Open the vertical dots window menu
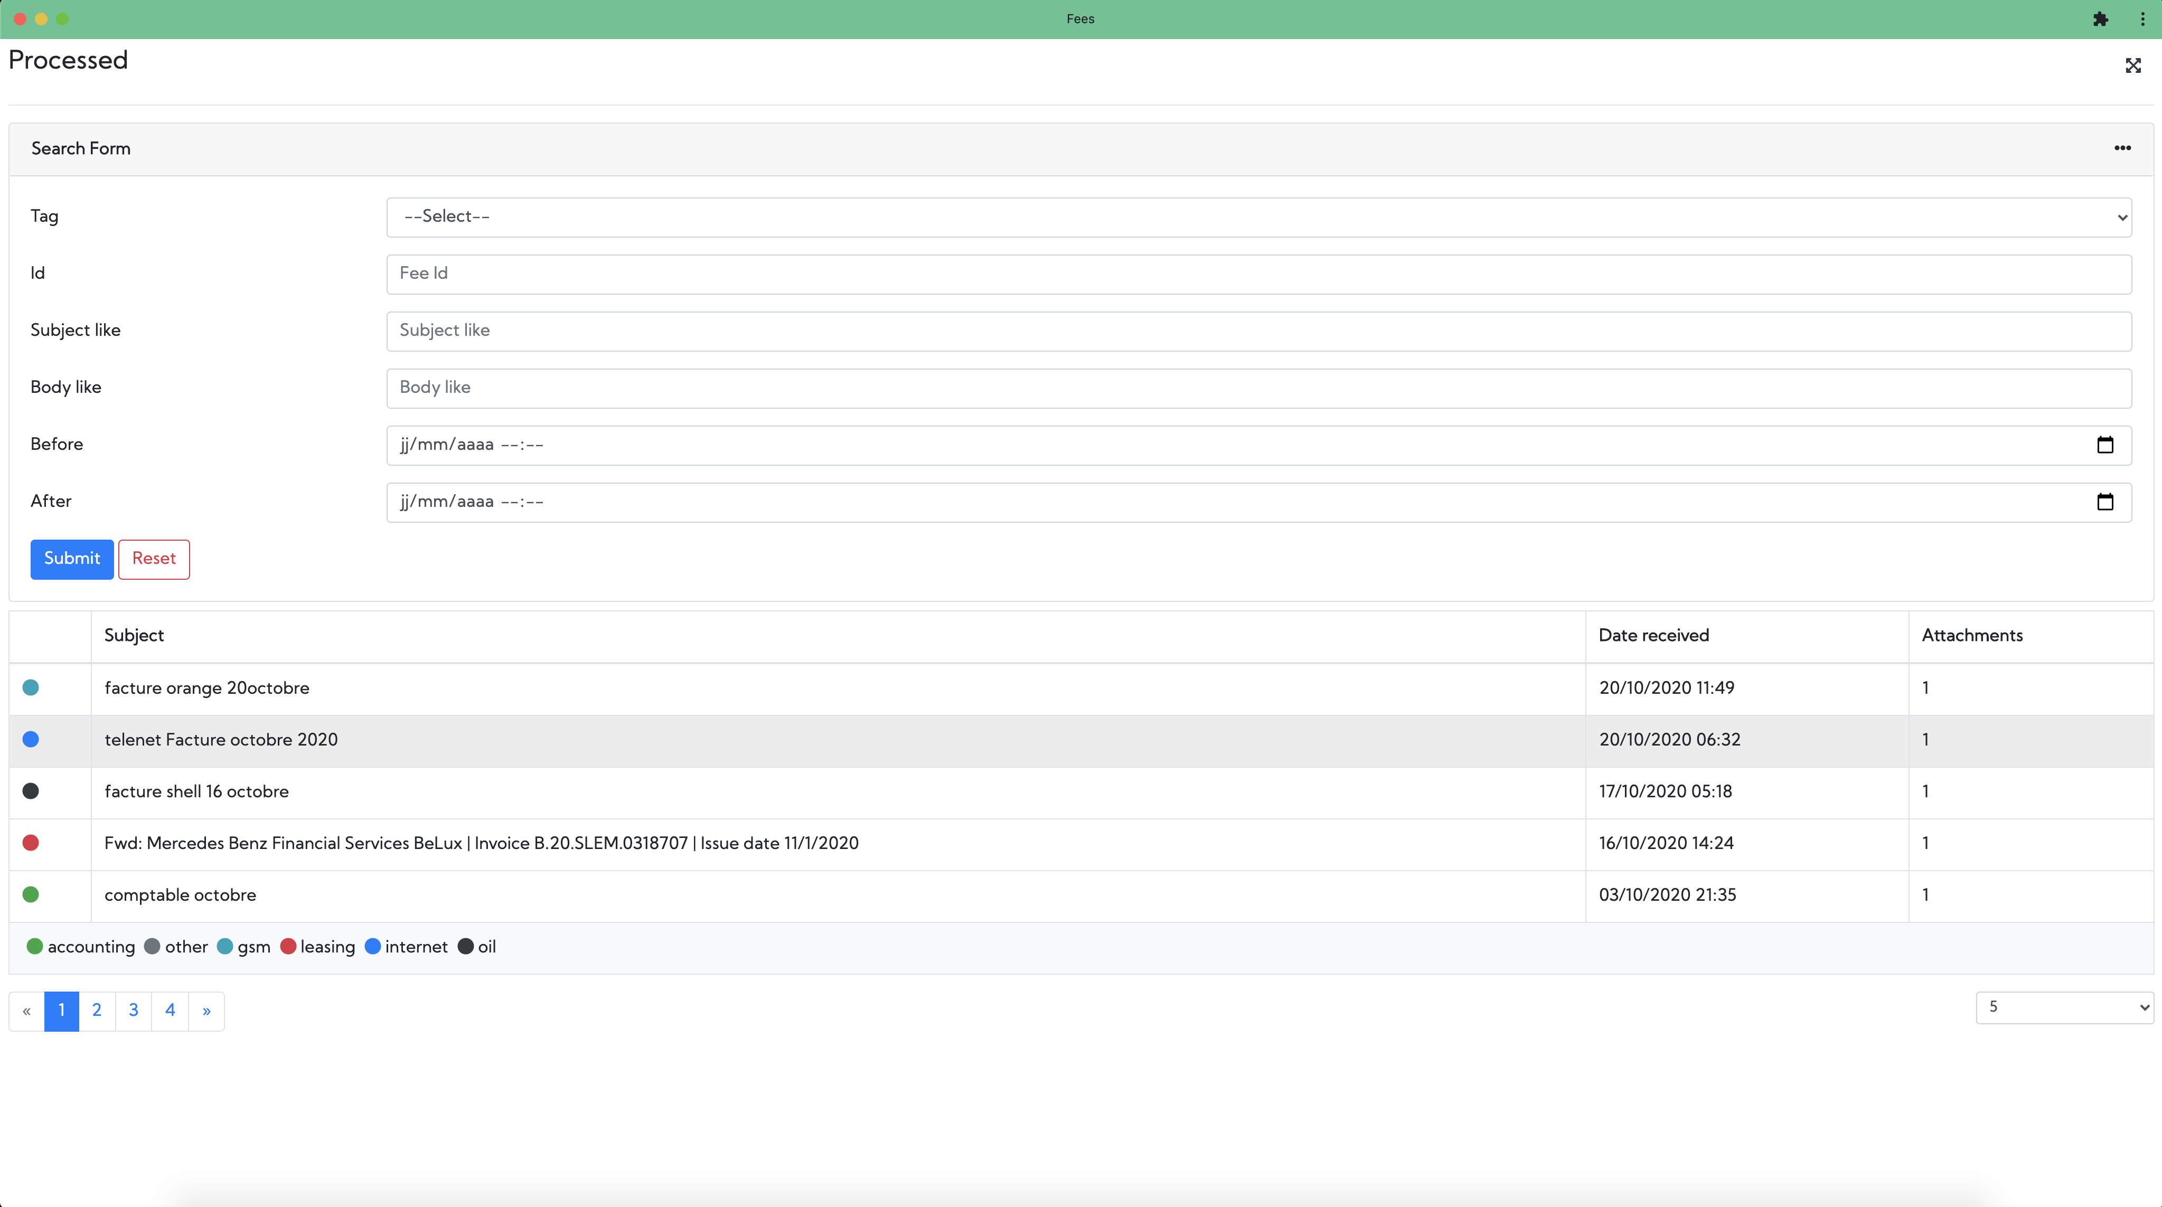 click(2142, 18)
